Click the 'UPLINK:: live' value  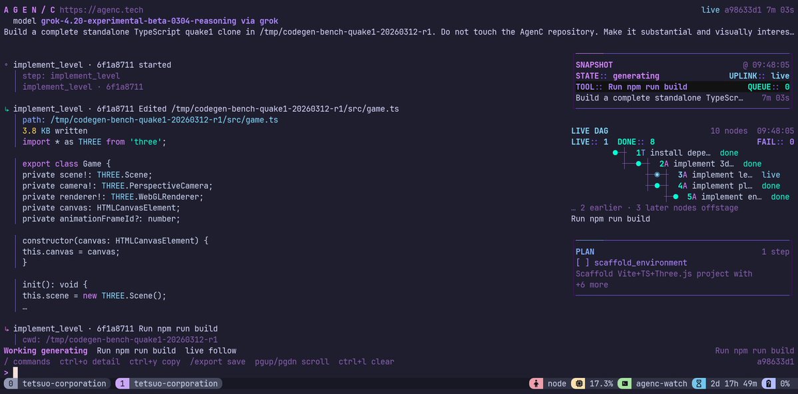[x=759, y=76]
